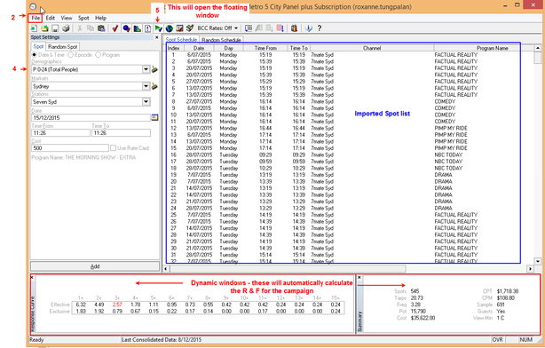
Task: Click the Open folder toolbar icon
Action: [44, 28]
